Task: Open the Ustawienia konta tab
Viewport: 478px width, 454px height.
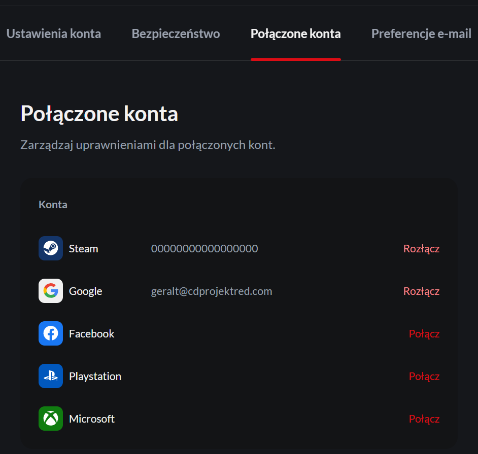Action: click(54, 33)
